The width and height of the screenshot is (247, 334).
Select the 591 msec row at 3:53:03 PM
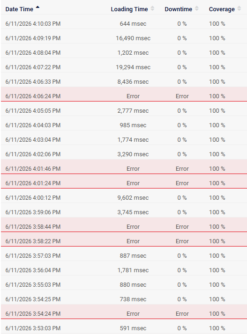tap(124, 328)
